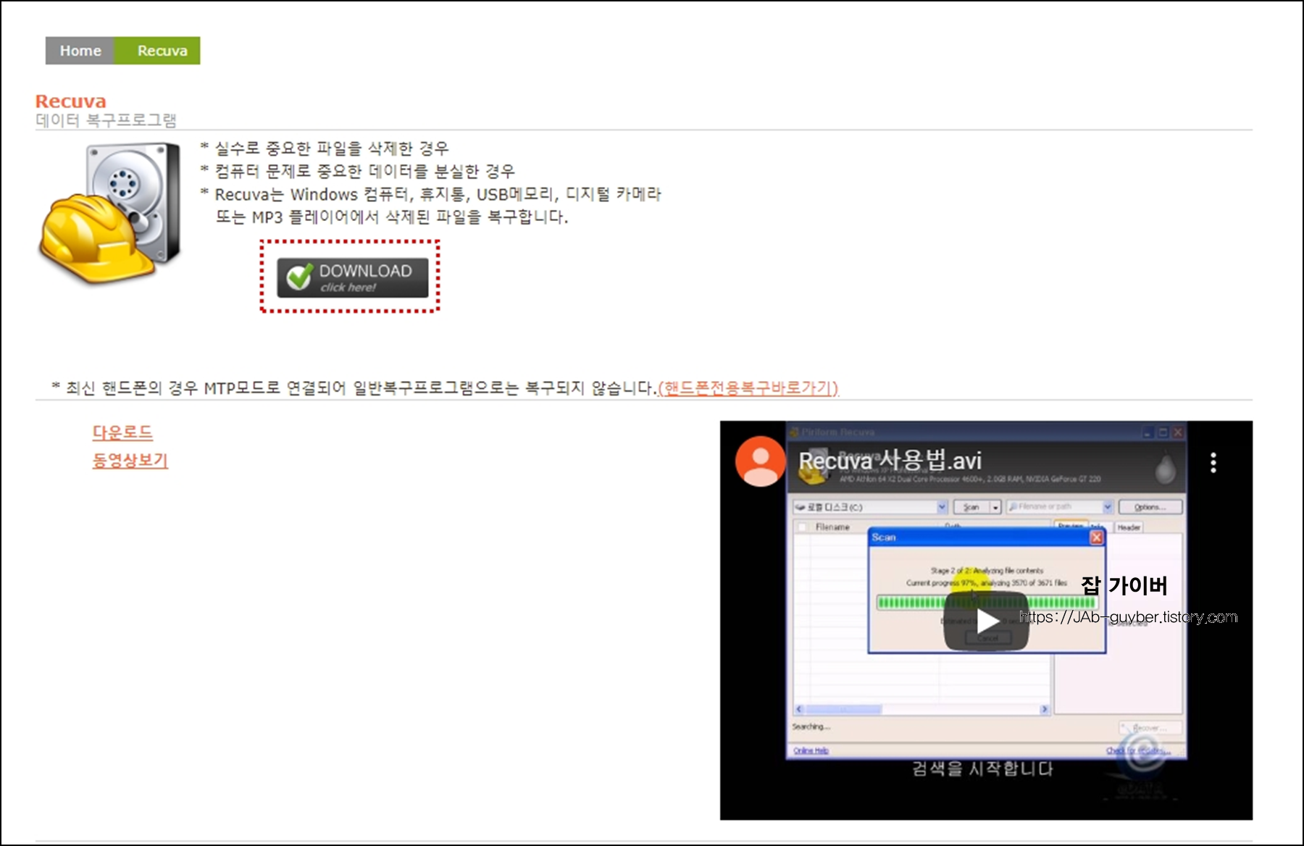Follow the 다운로드 link
Image resolution: width=1304 pixels, height=846 pixels.
point(122,432)
